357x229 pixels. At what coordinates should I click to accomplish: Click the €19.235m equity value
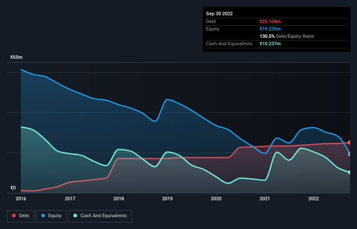(x=270, y=29)
